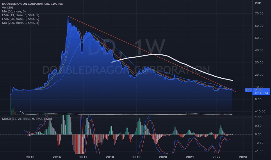271x160 pixels.
Task: Click the 30.00 price axis label
Action: click(259, 63)
